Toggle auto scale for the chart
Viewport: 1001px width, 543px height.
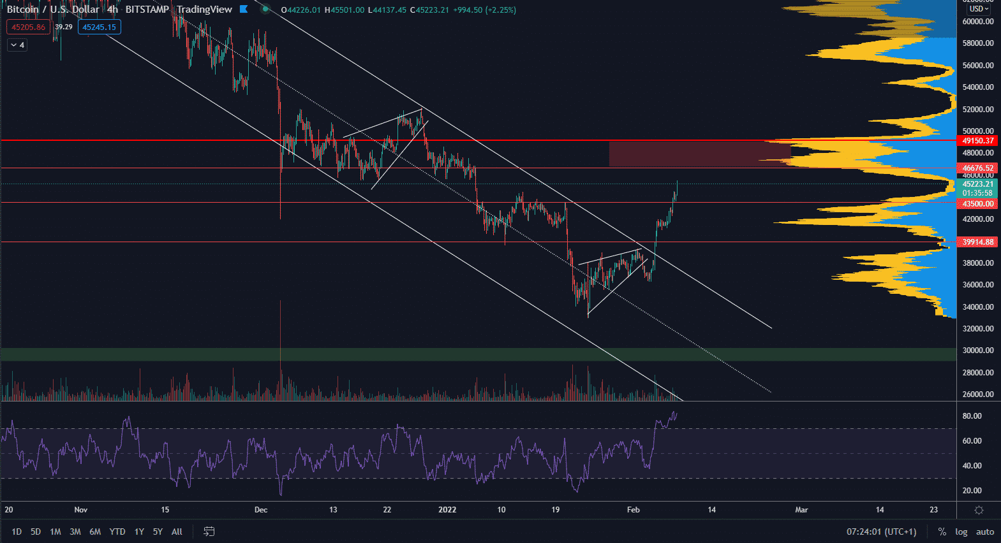coord(984,532)
